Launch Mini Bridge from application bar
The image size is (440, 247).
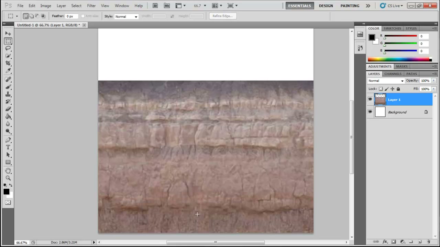coord(167,5)
